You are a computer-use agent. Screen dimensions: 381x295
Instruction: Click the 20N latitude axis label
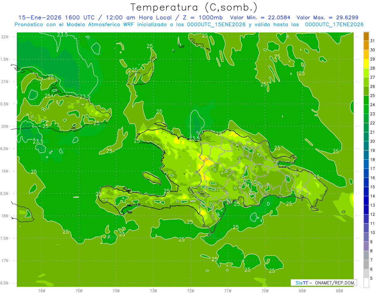tap(5, 126)
